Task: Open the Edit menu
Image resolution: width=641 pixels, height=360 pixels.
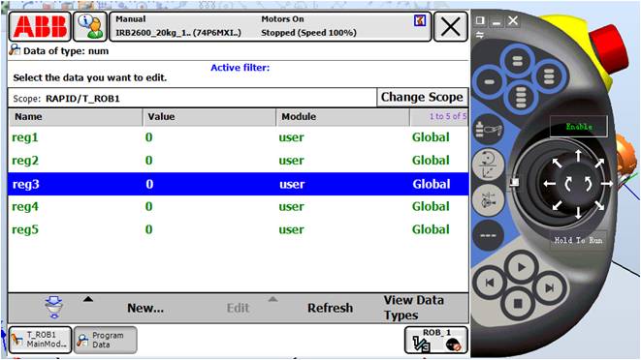Action: click(238, 308)
